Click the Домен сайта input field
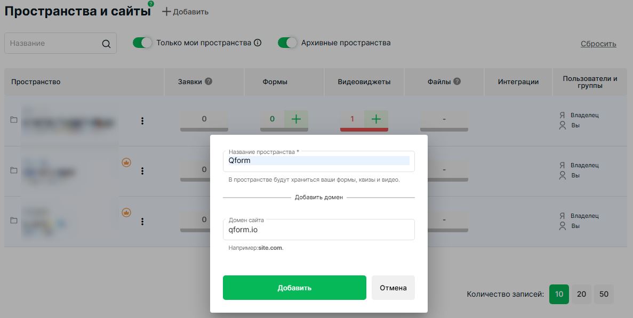Image resolution: width=633 pixels, height=318 pixels. click(318, 230)
